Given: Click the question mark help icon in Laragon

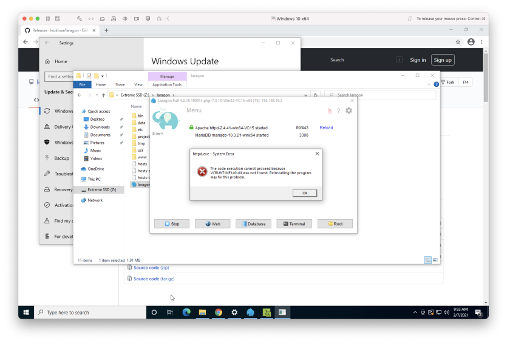Looking at the screenshot, I should (338, 111).
